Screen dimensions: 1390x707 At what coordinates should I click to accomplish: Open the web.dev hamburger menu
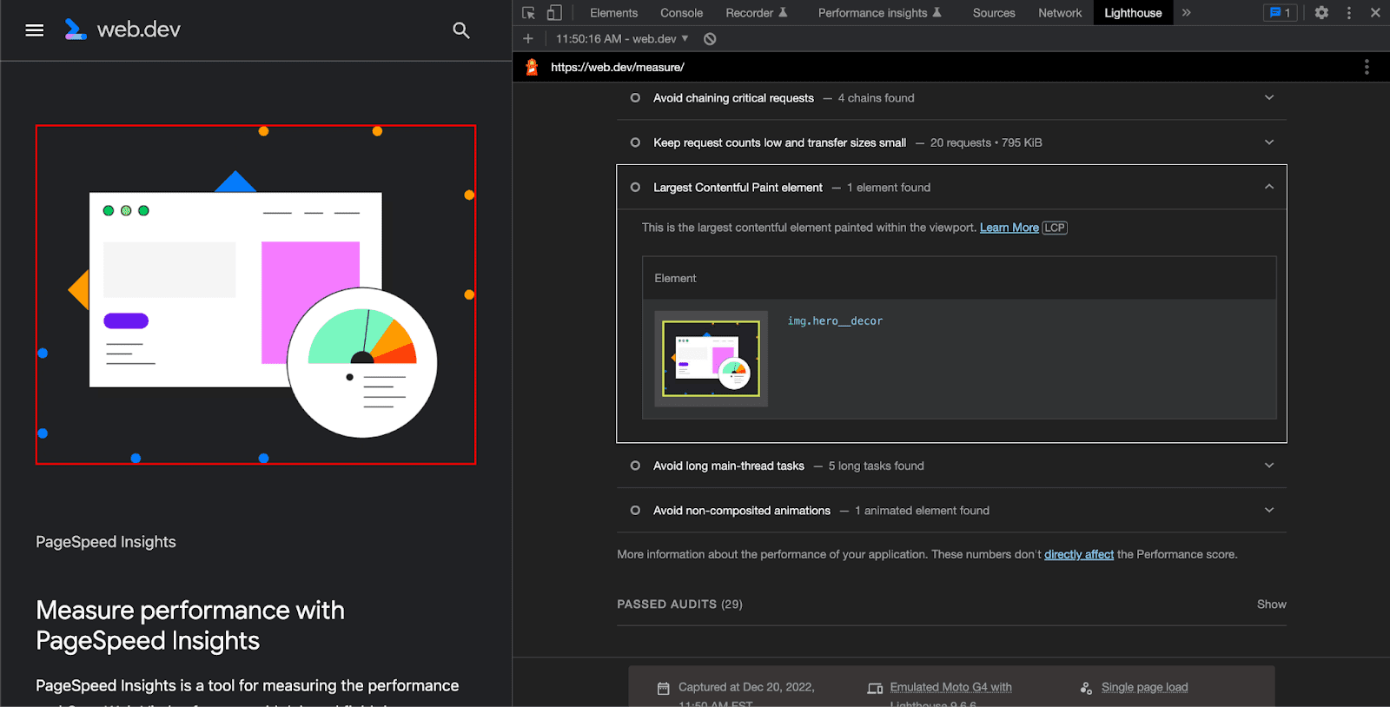click(x=35, y=30)
